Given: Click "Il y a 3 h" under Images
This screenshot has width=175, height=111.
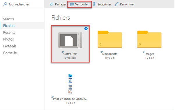Looking at the screenshot, I should coord(149,58).
